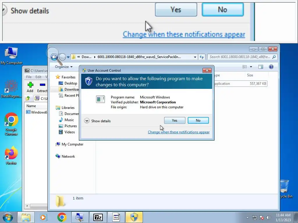This screenshot has height=223, width=298.
Task: Click the ServicePack folder breadcrumb
Action: click(x=139, y=57)
